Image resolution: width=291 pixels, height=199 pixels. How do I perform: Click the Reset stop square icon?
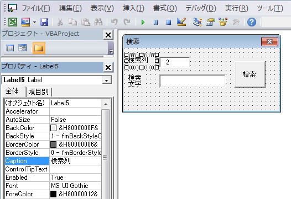point(168,23)
